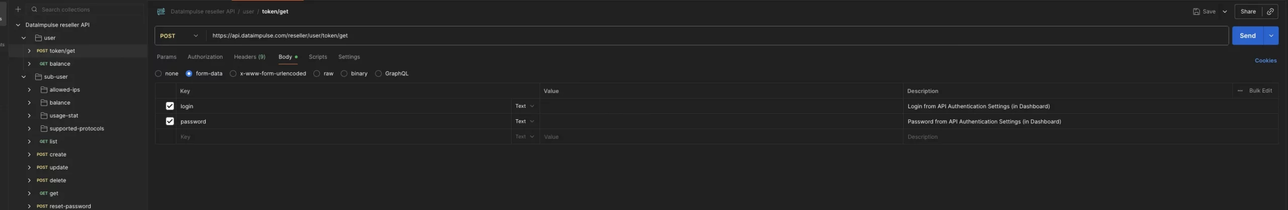Click the plus icon to create new collection
Image resolution: width=1288 pixels, height=210 pixels.
[x=18, y=9]
